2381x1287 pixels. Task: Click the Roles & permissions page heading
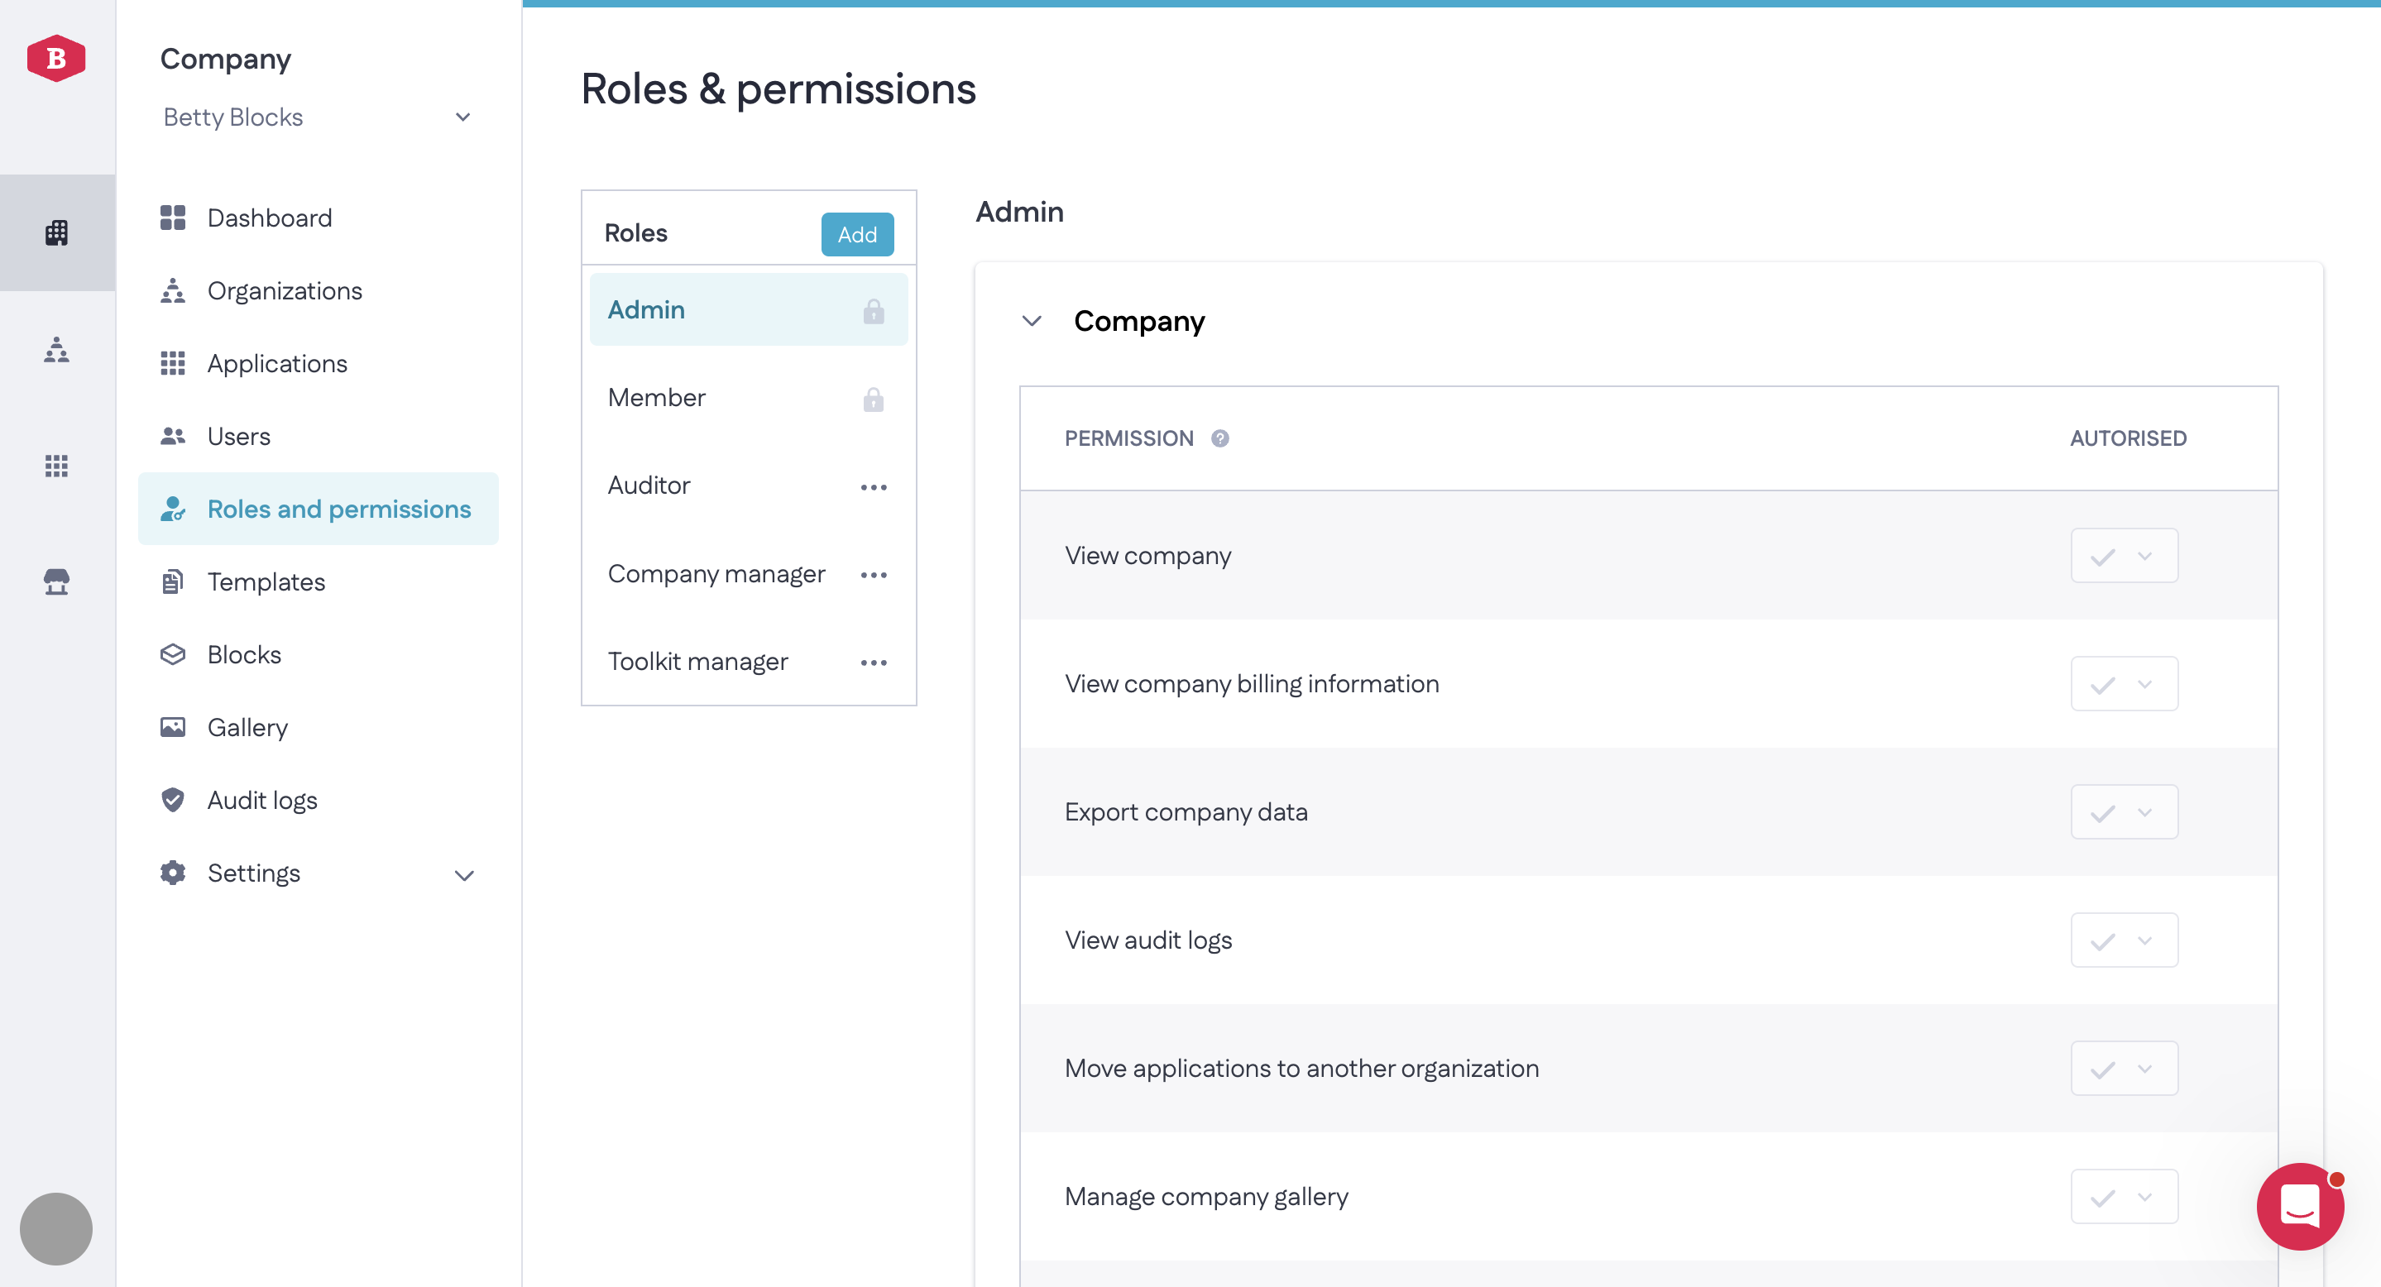[778, 89]
